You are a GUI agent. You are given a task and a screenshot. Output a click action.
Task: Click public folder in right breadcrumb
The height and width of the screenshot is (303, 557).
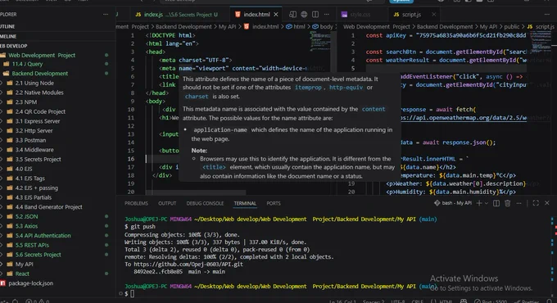[511, 27]
